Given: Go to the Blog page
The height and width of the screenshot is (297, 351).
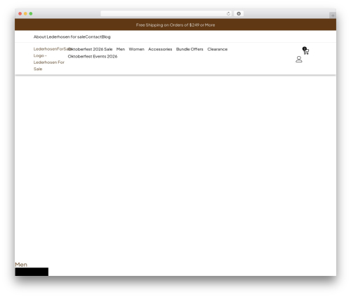Looking at the screenshot, I should tap(106, 37).
